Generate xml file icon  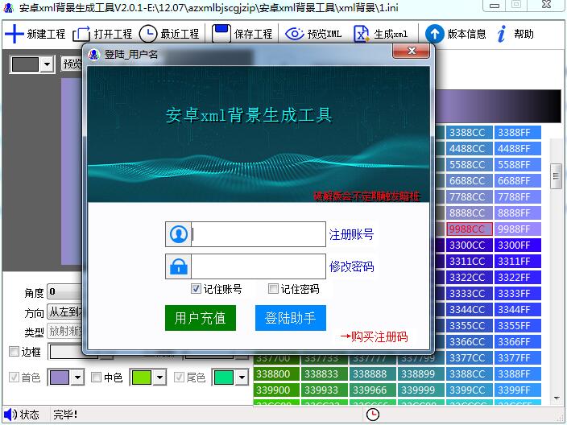[361, 35]
